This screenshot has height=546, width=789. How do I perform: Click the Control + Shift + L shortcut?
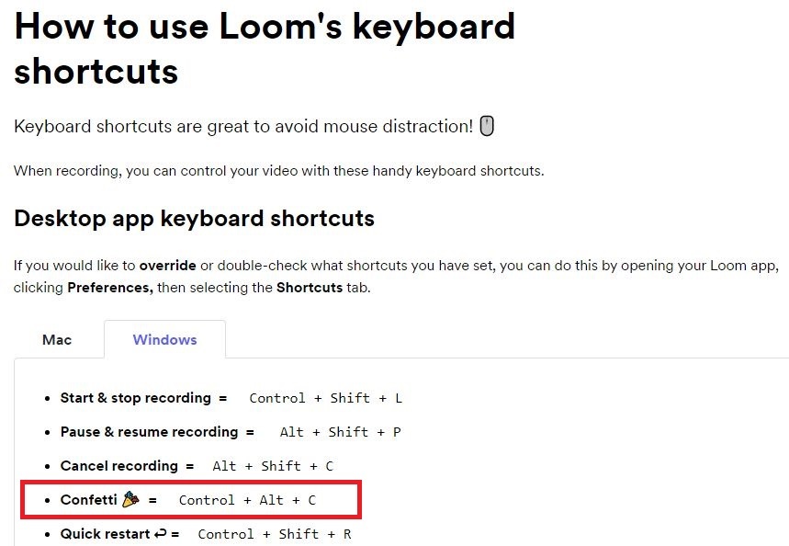click(x=325, y=398)
